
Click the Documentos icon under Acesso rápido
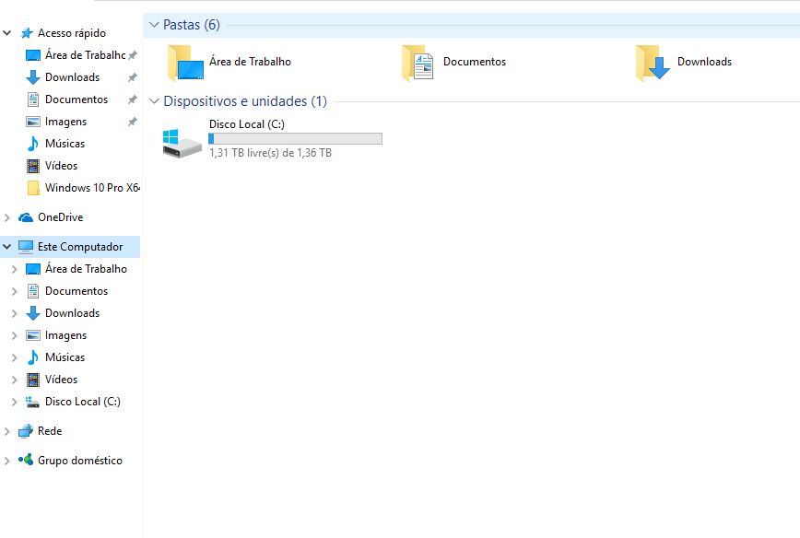point(33,99)
